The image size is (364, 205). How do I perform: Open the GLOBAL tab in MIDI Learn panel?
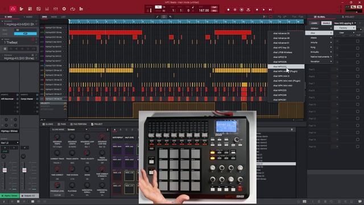tap(320, 17)
